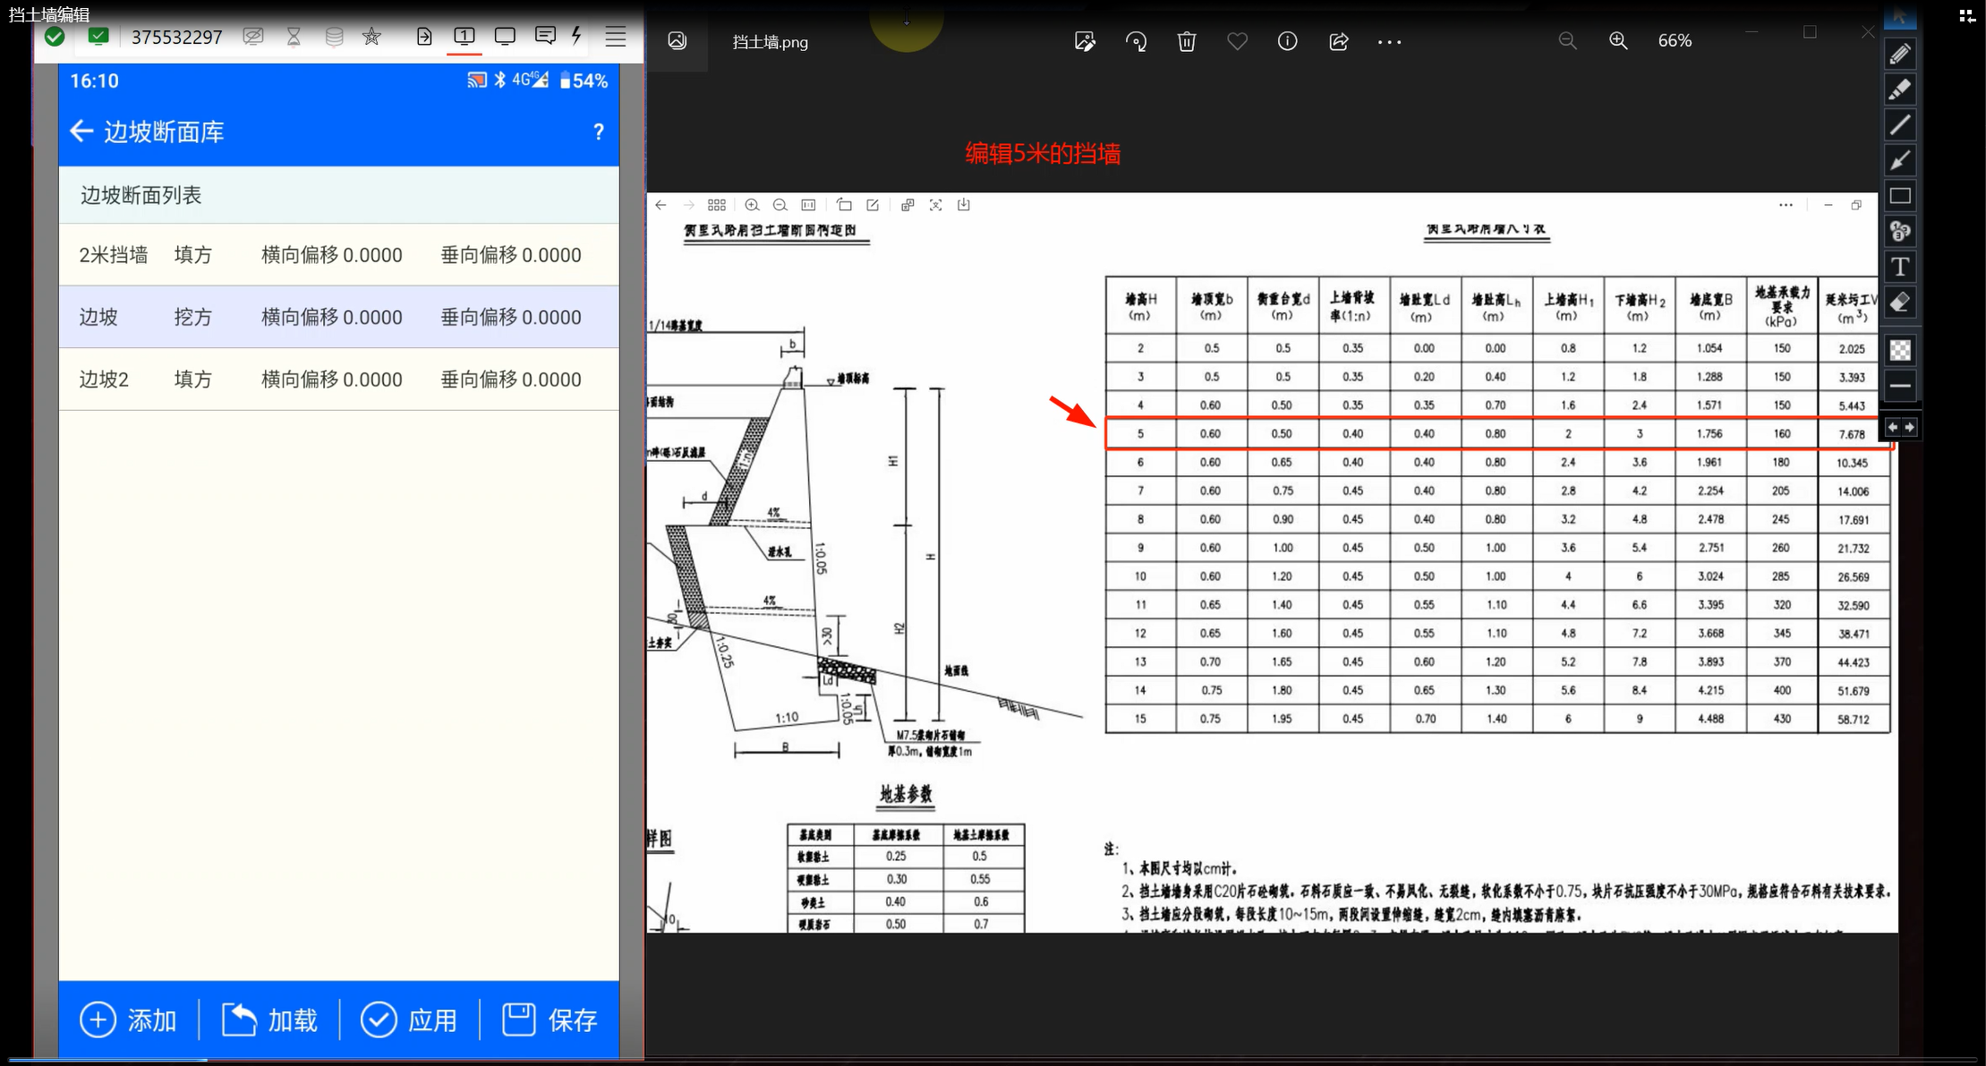
Task: Tap the 保存 save button
Action: [550, 1019]
